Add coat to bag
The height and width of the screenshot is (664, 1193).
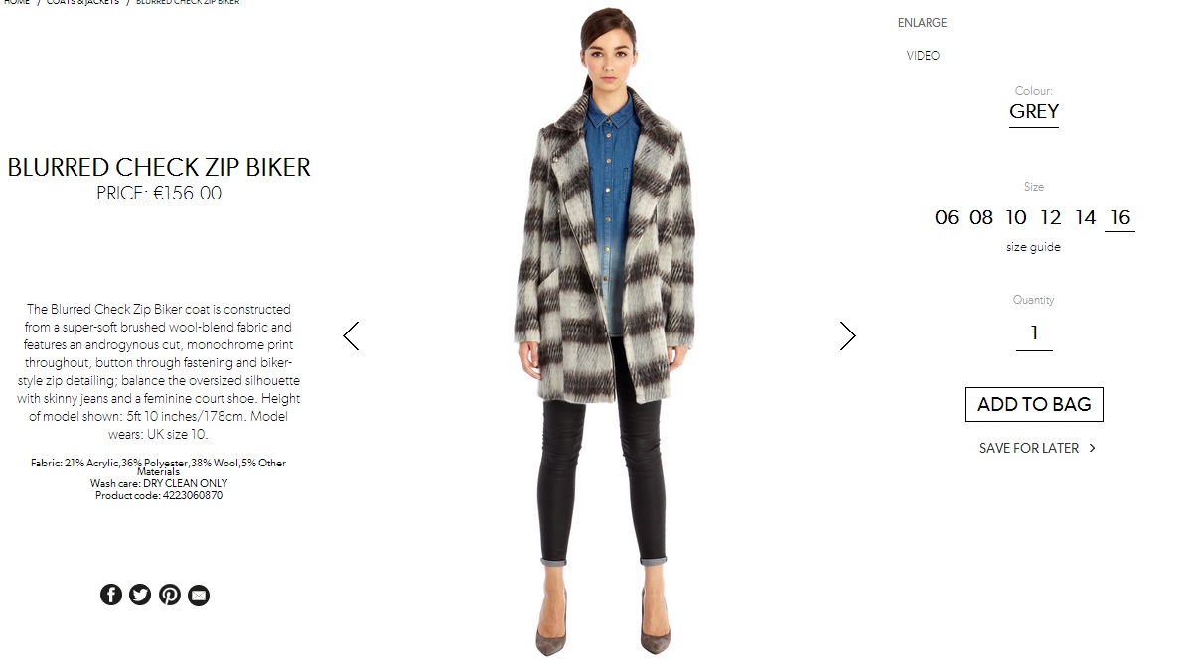1034,404
